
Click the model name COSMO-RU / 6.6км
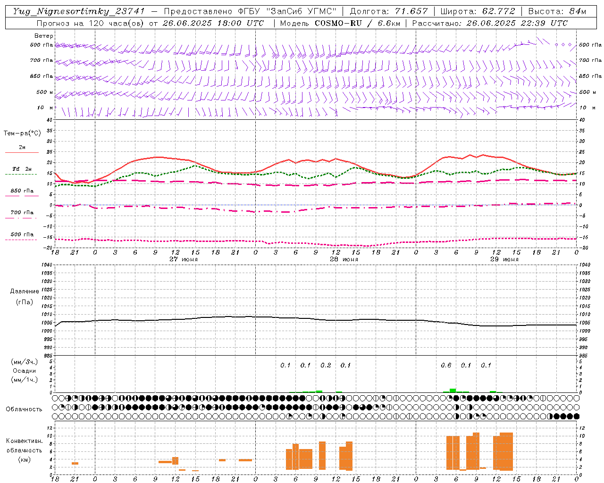click(x=357, y=23)
